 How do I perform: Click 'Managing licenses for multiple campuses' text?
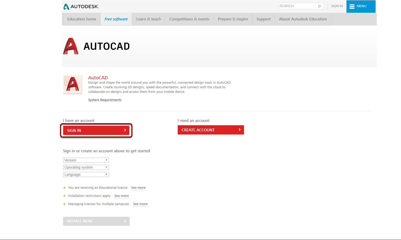click(x=99, y=204)
